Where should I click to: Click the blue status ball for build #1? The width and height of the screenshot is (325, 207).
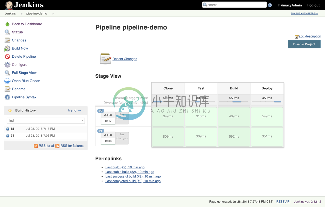[x=8, y=136]
